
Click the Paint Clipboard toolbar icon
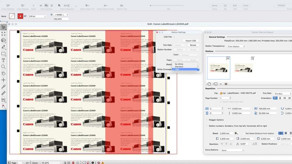coord(67,6)
